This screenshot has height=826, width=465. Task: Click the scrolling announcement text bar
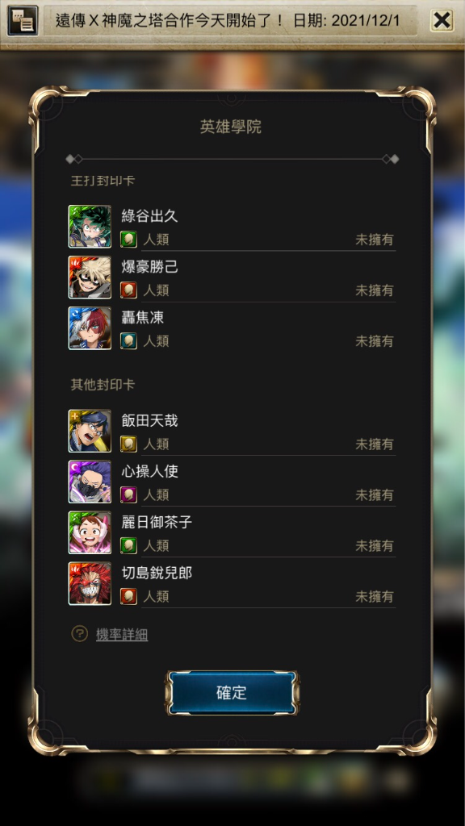230,20
